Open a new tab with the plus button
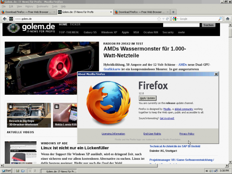Viewport: 232px width, 174px height. click(173, 12)
